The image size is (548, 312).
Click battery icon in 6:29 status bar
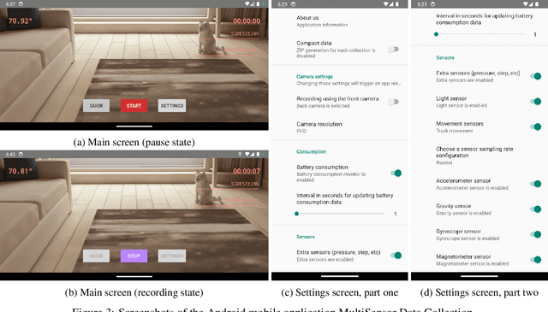click(x=397, y=4)
